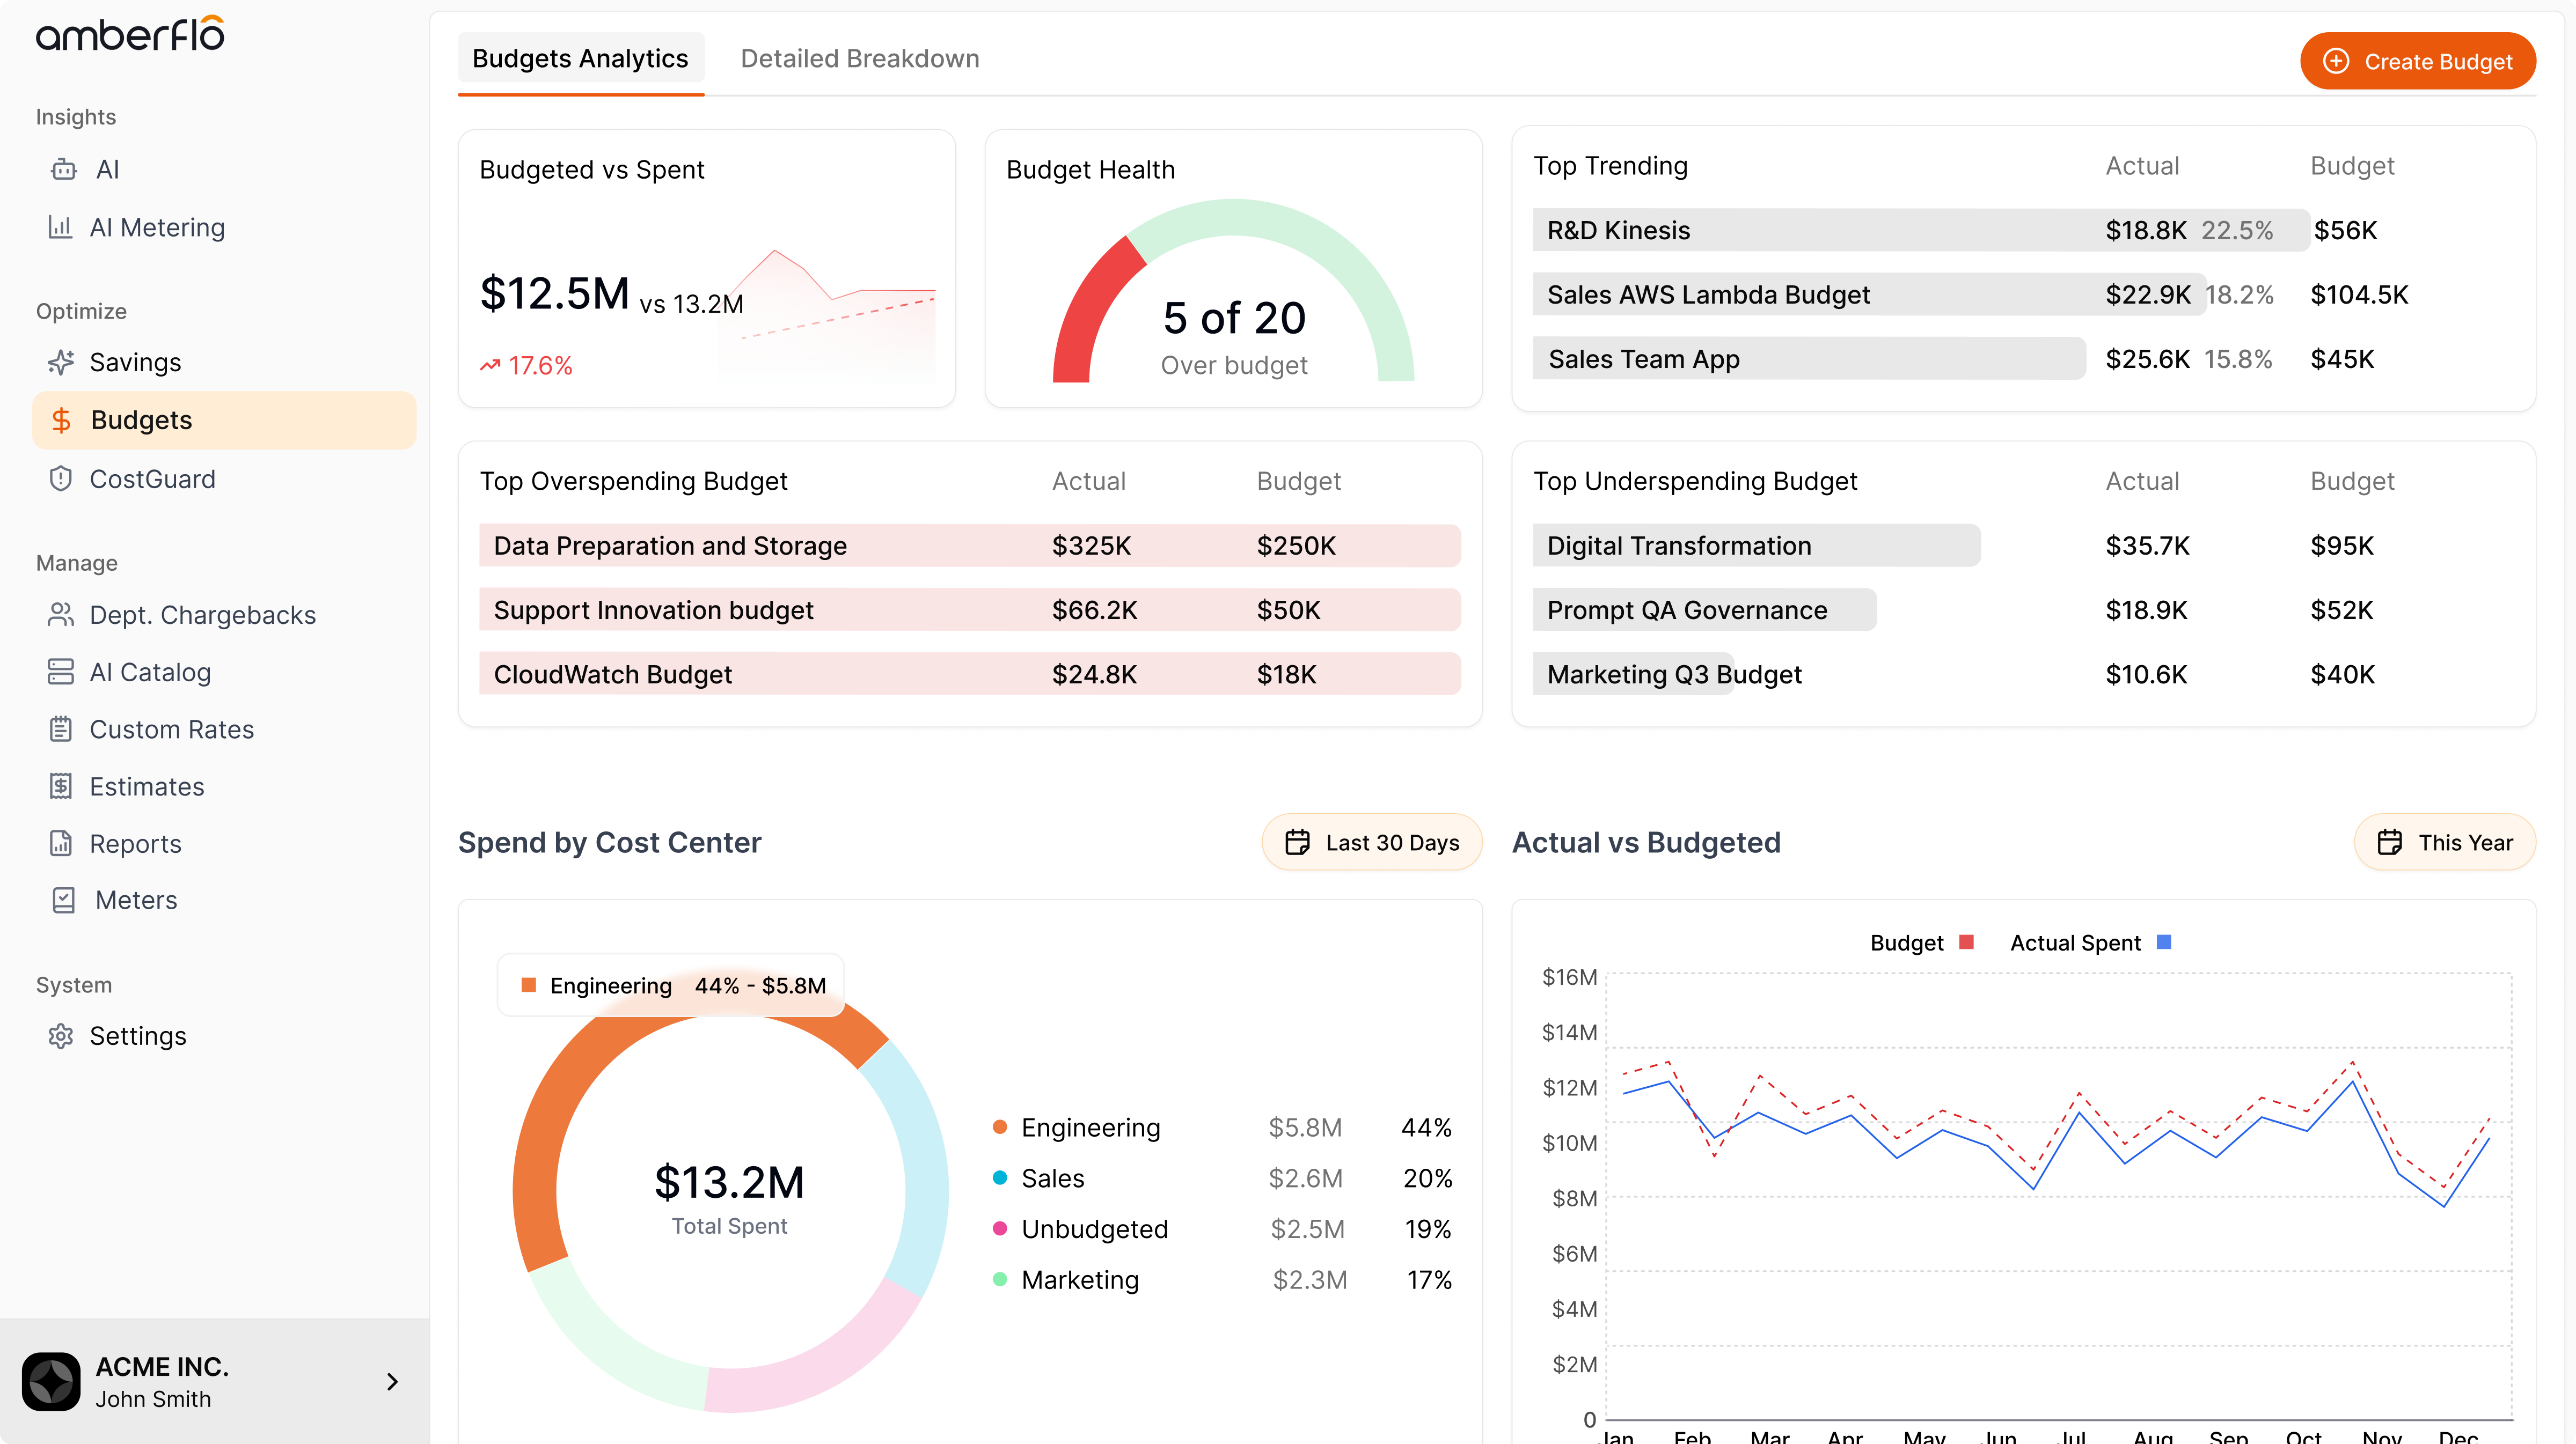The image size is (2576, 1444).
Task: Open AI Metering chart icon
Action: pyautogui.click(x=60, y=227)
